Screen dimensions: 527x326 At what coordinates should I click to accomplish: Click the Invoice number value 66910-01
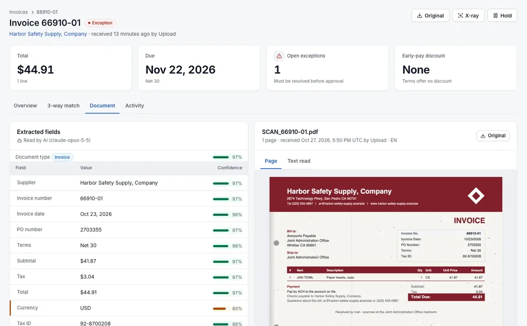click(x=91, y=199)
